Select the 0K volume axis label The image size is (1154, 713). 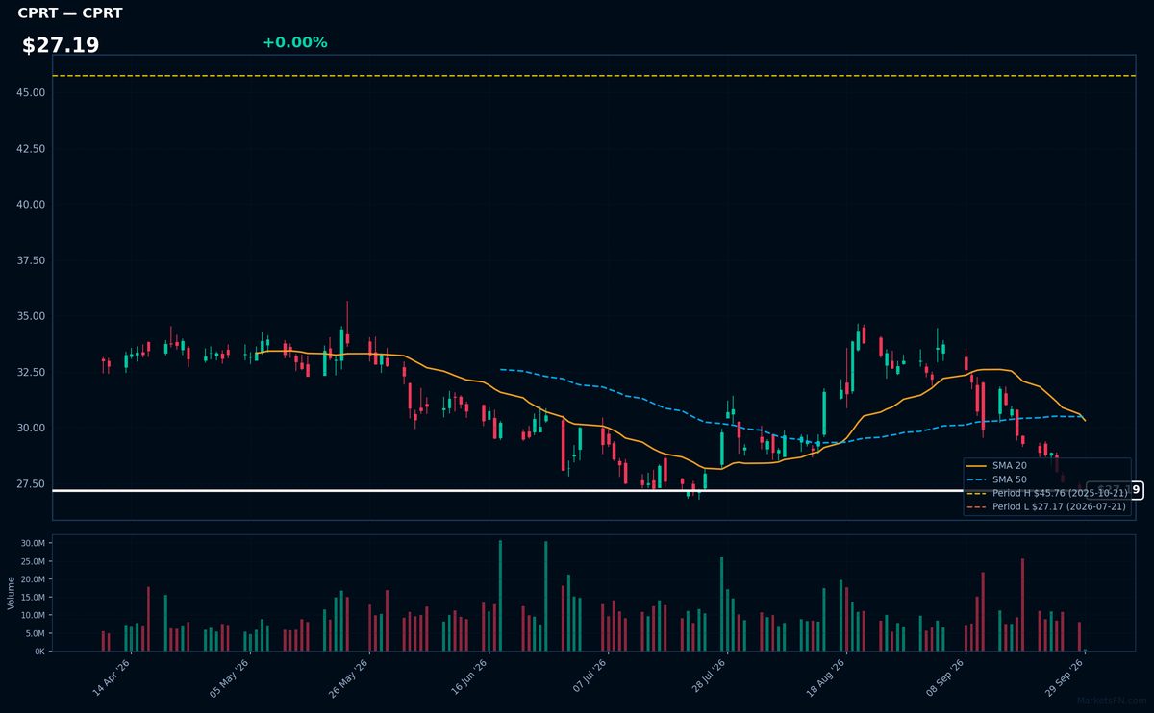tap(39, 652)
